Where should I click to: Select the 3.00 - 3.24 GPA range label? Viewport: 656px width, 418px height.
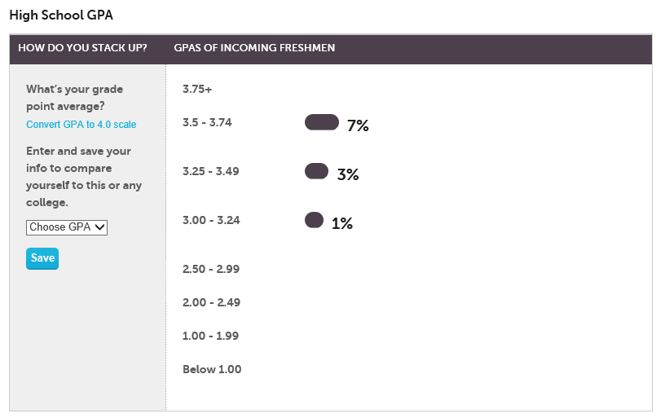click(211, 221)
